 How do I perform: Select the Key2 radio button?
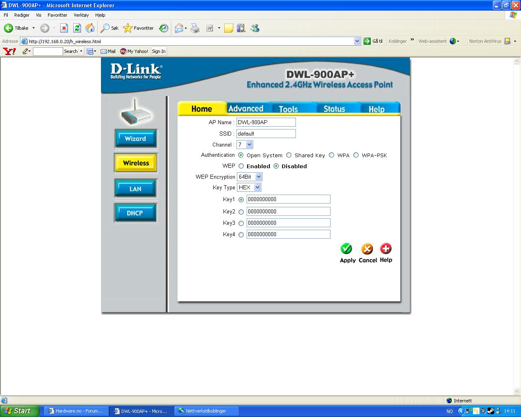[x=241, y=212]
